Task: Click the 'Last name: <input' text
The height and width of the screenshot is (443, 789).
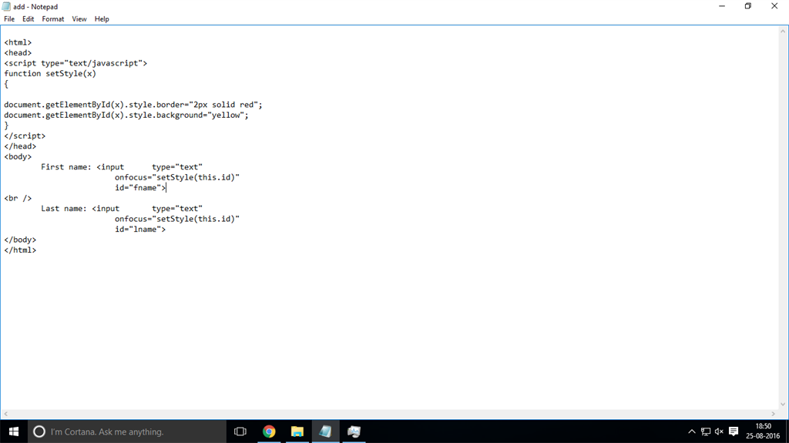Action: click(x=80, y=209)
